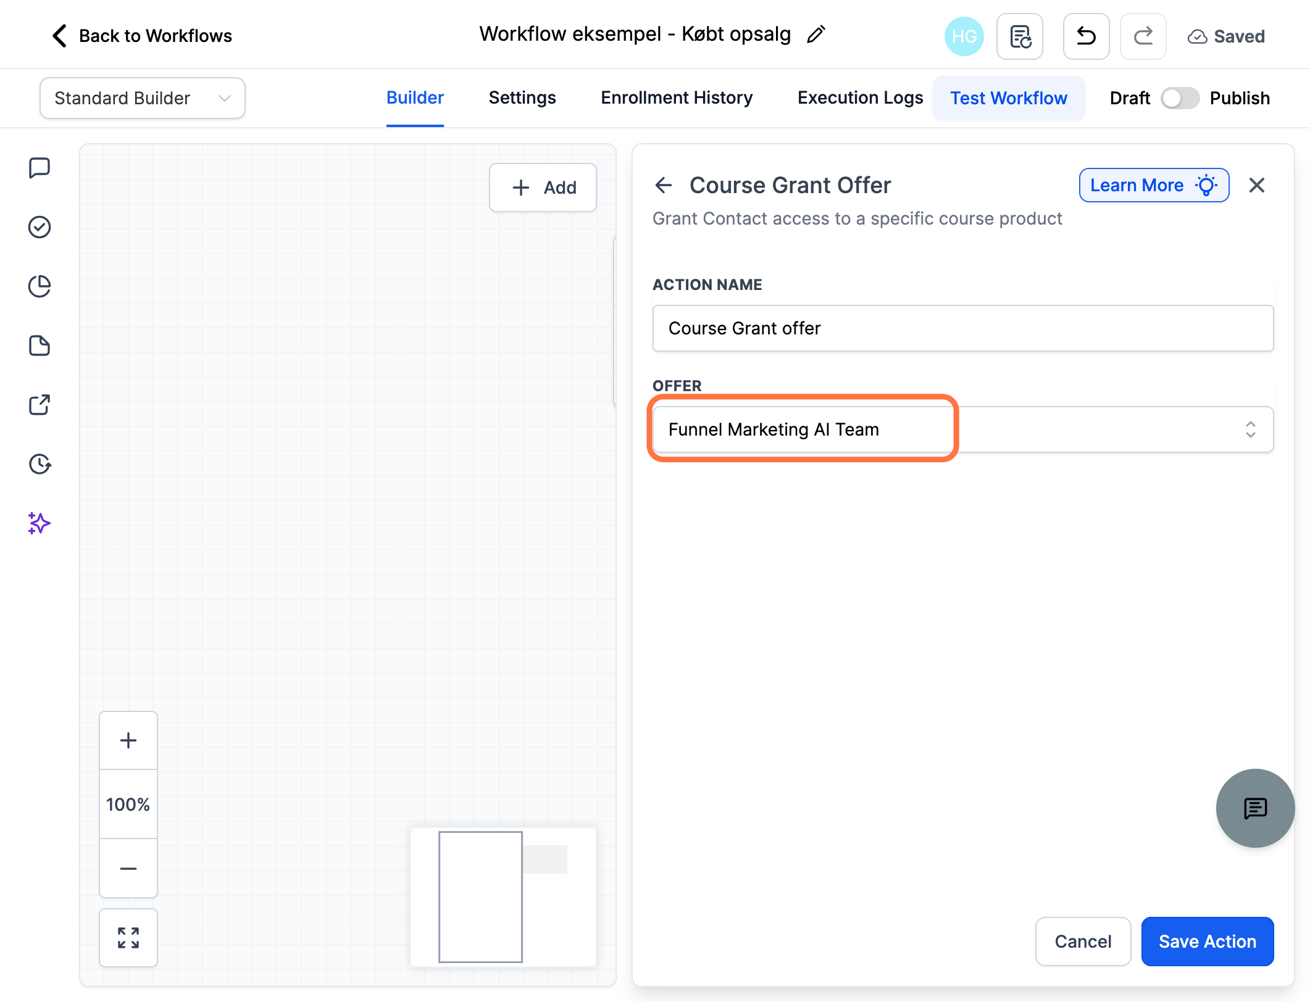This screenshot has width=1310, height=1002.
Task: Open the version history document icon
Action: (1020, 36)
